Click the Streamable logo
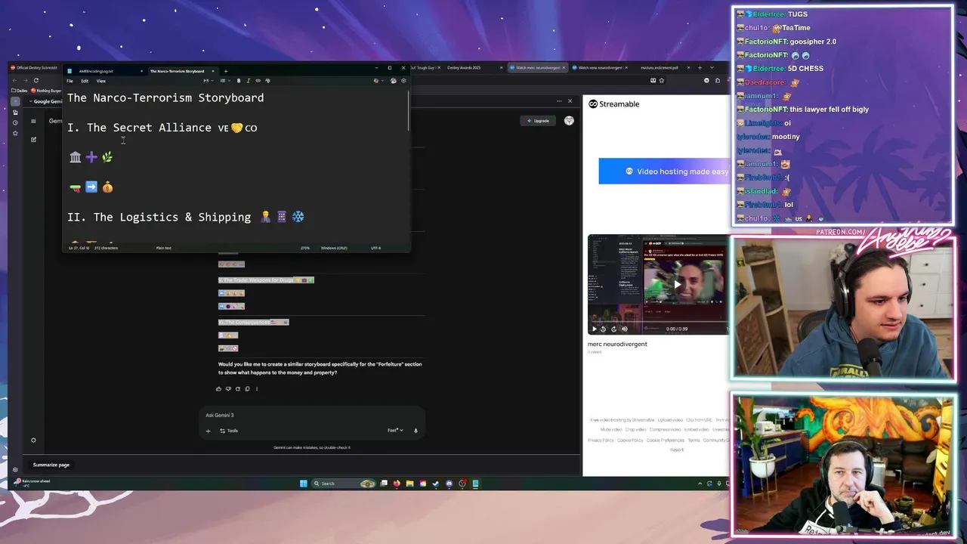The width and height of the screenshot is (967, 544). [x=613, y=104]
